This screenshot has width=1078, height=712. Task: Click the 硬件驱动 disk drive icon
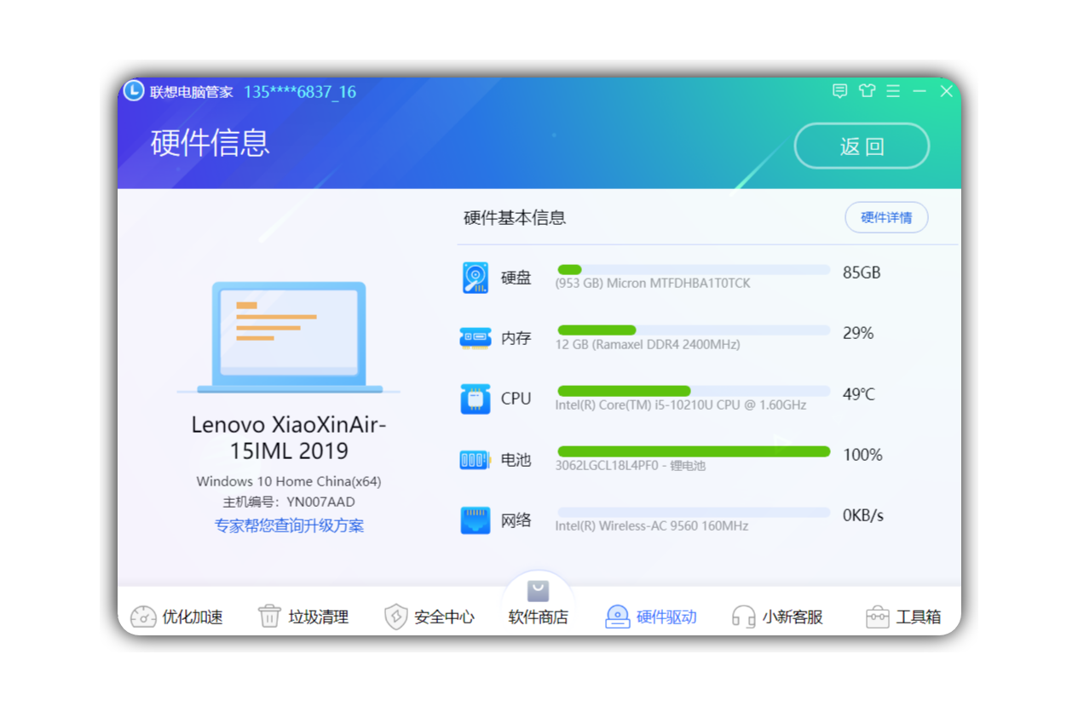click(x=618, y=617)
